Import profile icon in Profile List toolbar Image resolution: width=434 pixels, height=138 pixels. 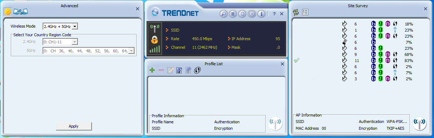(x=179, y=70)
